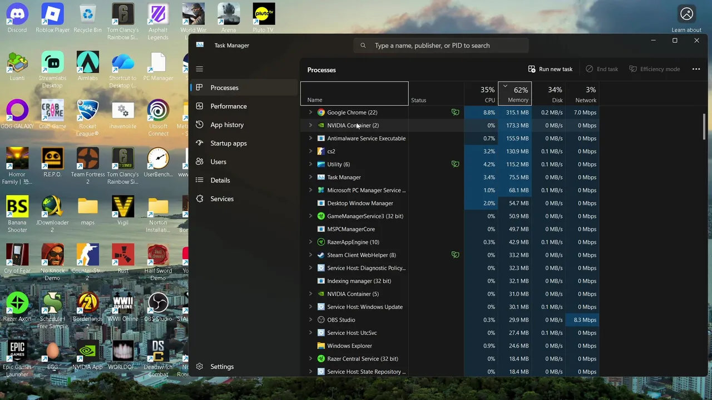Select the MSPCManagerCore process row
This screenshot has width=712, height=400.
[x=451, y=229]
